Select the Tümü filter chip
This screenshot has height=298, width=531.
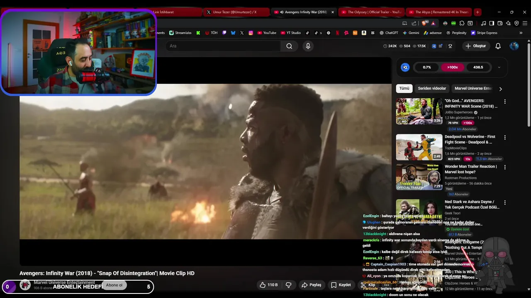coord(404,88)
